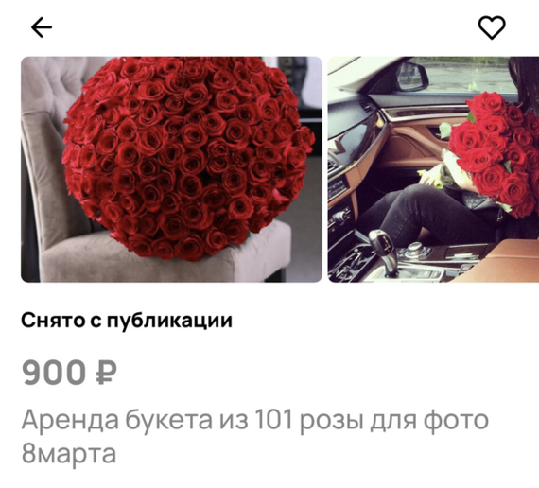This screenshot has width=539, height=488.
Task: Click the word "Аренда" in the title
Action: point(70,420)
